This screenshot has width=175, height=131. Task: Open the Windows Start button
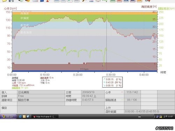pyautogui.click(x=8, y=116)
